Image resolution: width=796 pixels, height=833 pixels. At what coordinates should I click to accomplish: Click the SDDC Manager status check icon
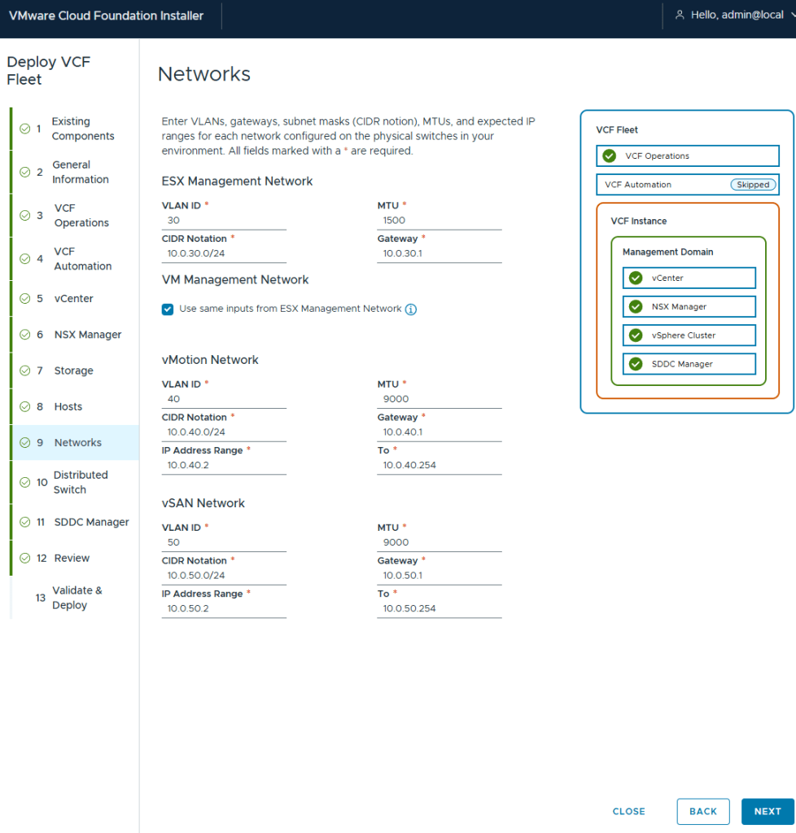click(636, 364)
